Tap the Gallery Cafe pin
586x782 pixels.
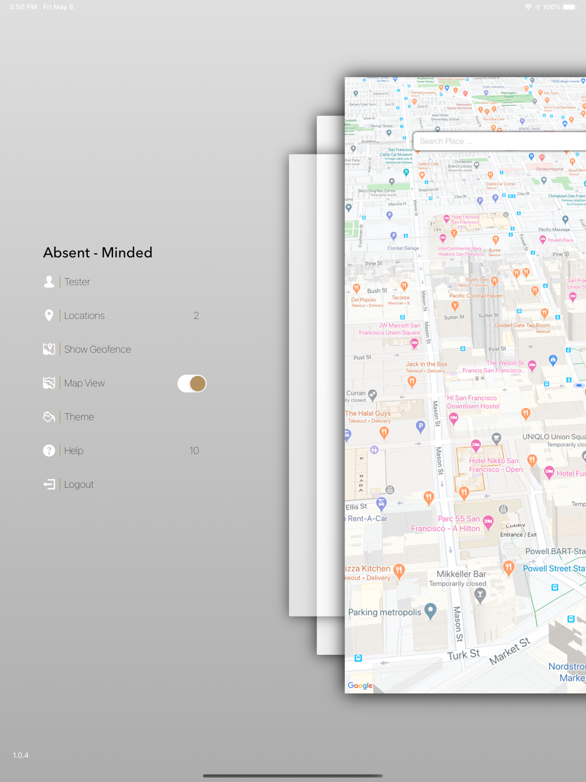click(x=422, y=175)
